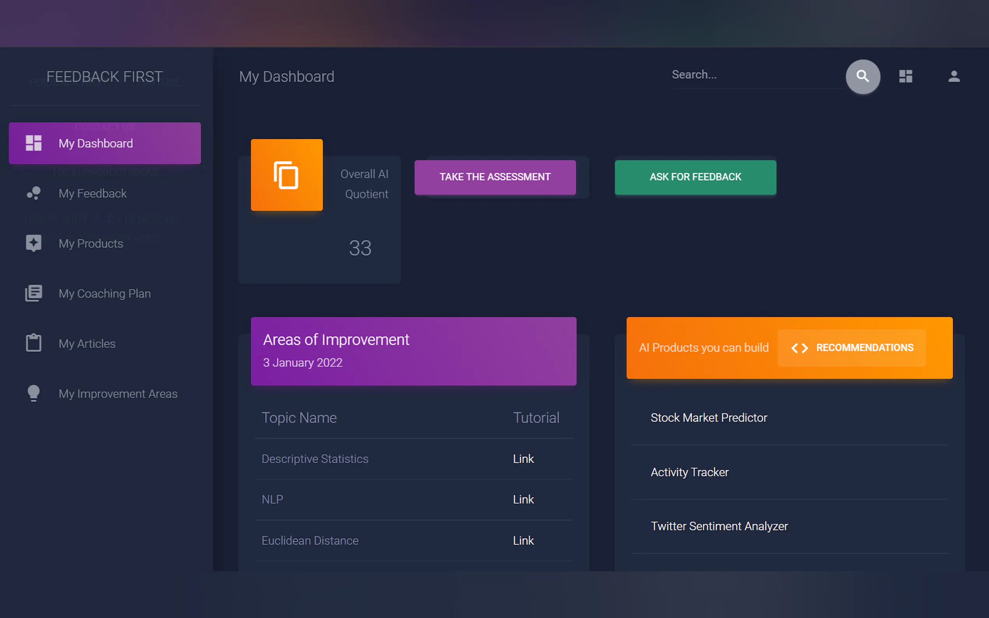Viewport: 989px width, 618px height.
Task: Open the Descriptive Statistics tutorial link
Action: pos(523,459)
